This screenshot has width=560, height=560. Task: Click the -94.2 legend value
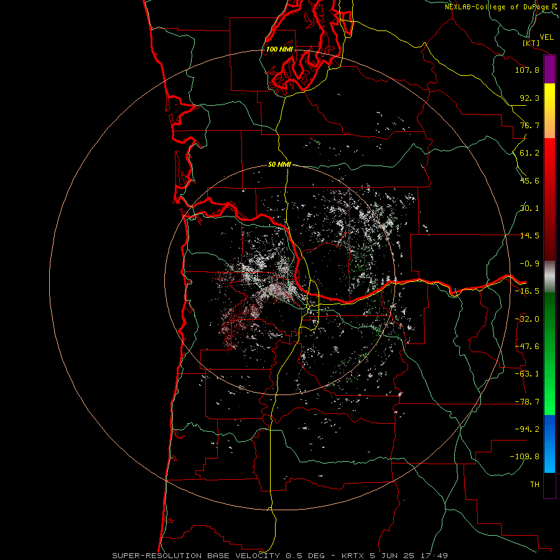[527, 429]
